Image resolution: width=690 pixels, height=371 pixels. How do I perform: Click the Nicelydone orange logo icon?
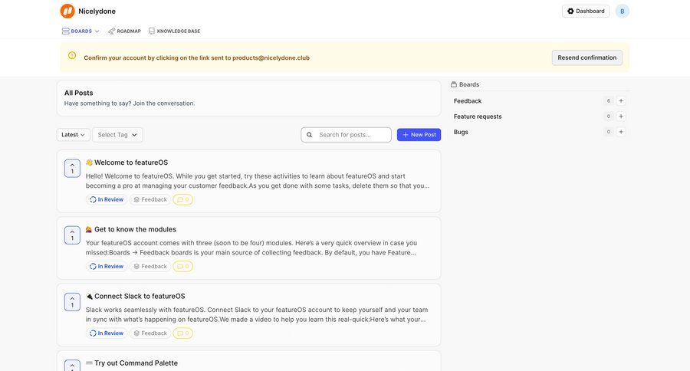pos(67,11)
